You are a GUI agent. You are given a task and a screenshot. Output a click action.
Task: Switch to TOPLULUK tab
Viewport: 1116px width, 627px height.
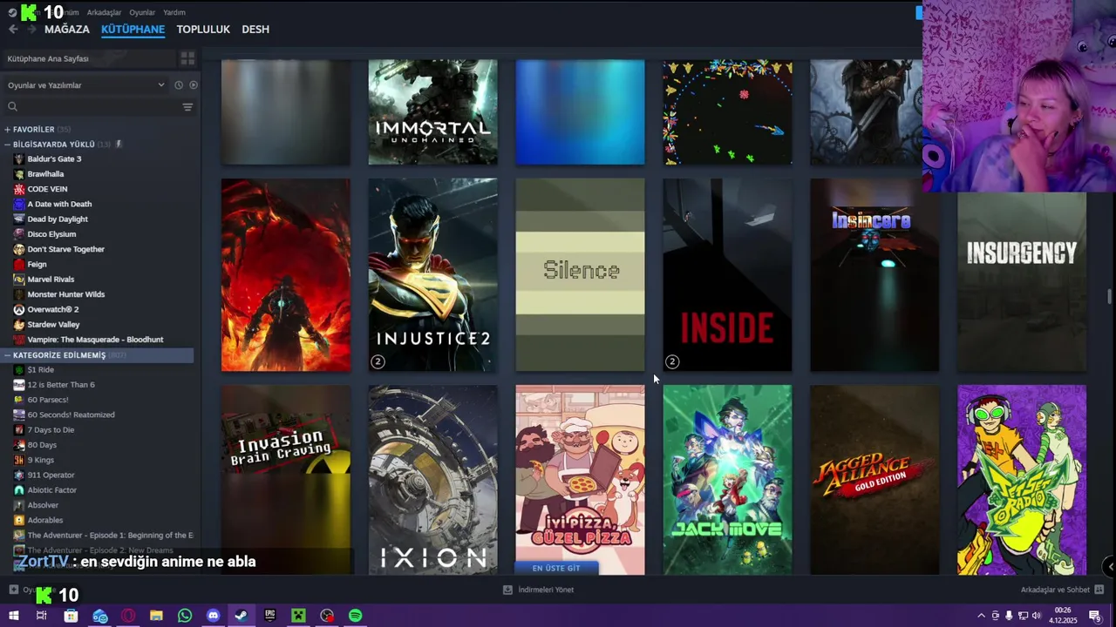[x=203, y=30]
